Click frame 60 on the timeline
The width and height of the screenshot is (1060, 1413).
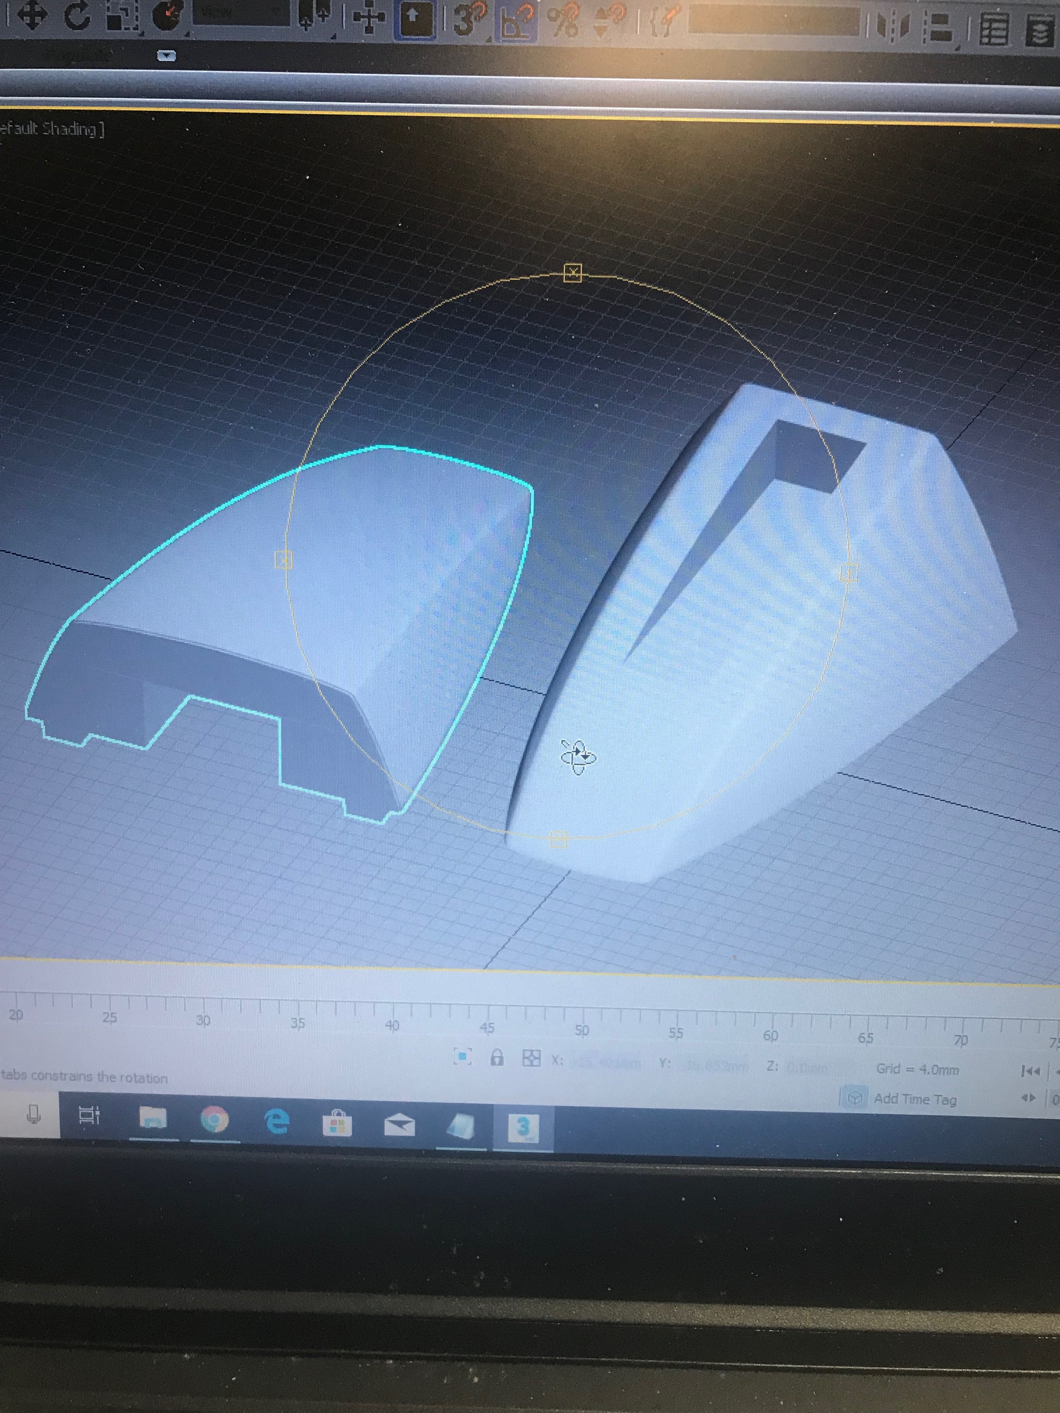tap(770, 1036)
